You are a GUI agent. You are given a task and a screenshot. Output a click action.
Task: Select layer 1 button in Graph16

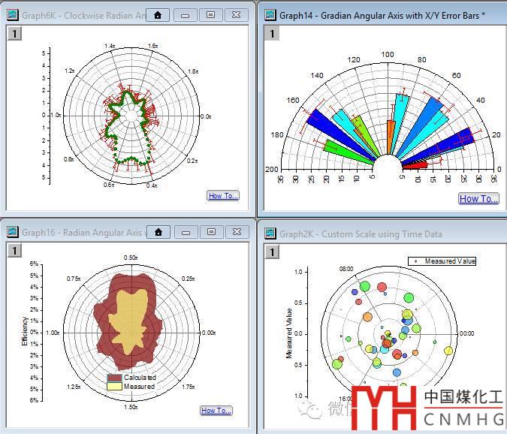(14, 251)
